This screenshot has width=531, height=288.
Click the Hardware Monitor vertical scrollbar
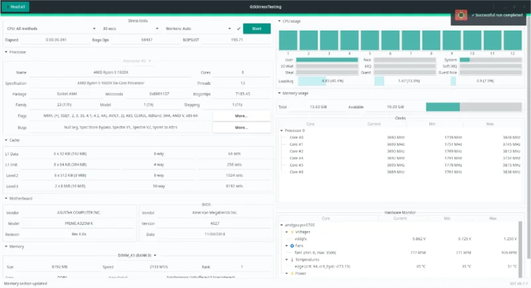point(520,249)
